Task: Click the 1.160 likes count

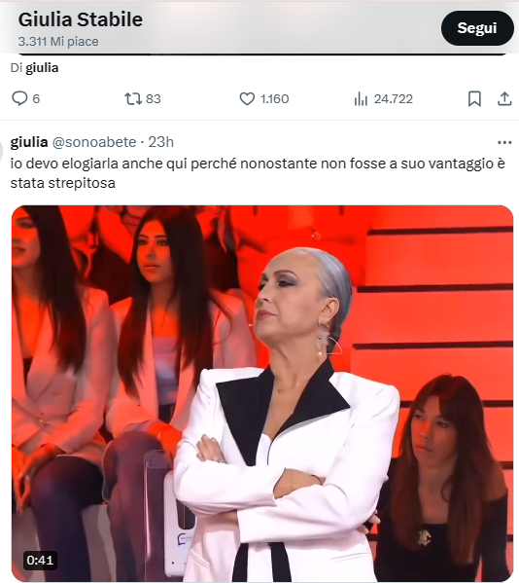Action: coord(274,99)
